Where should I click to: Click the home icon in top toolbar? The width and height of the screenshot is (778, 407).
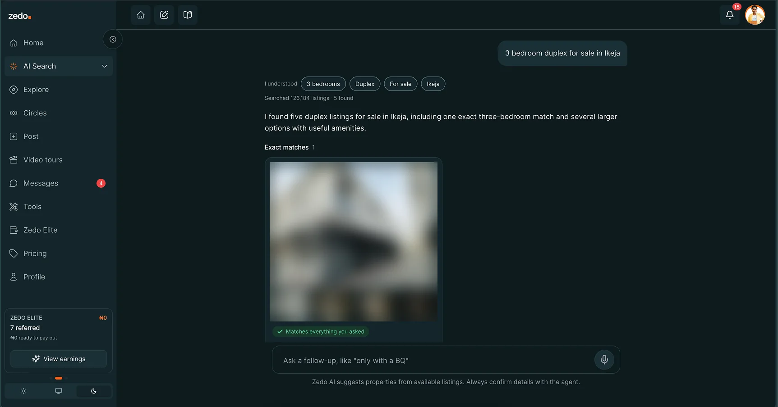coord(141,15)
